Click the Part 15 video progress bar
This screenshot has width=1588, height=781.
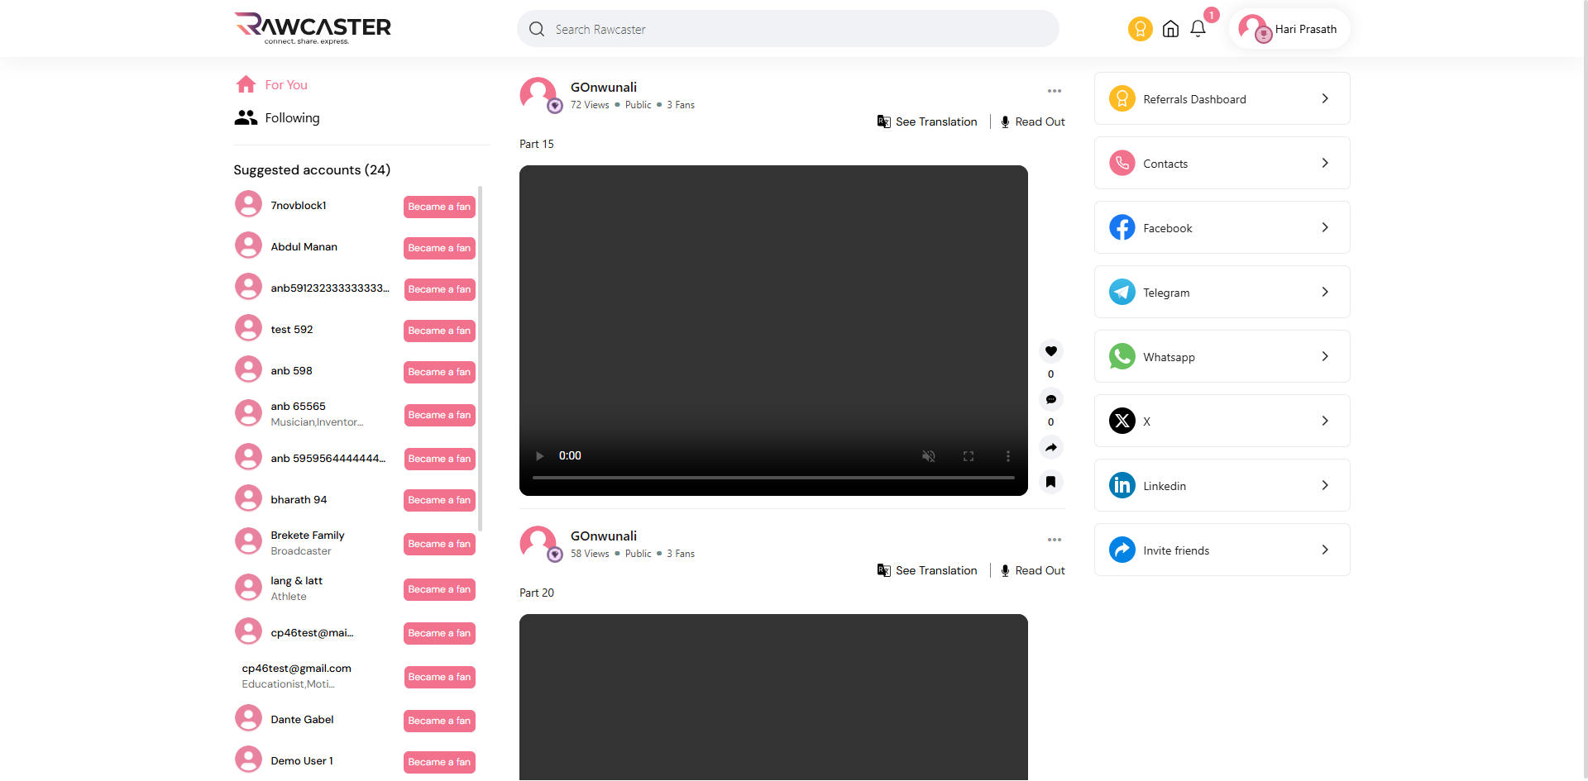point(772,478)
